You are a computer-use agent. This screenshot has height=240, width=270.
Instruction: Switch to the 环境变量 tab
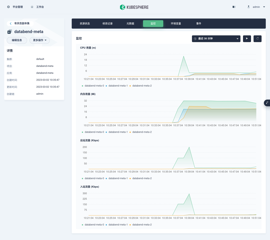(x=176, y=24)
